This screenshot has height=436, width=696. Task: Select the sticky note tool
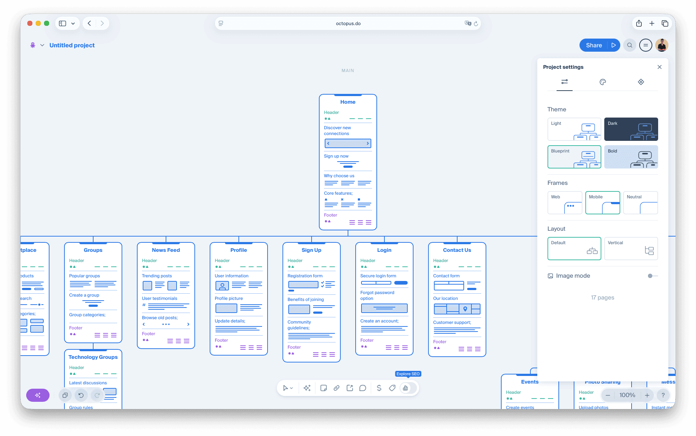pos(323,388)
